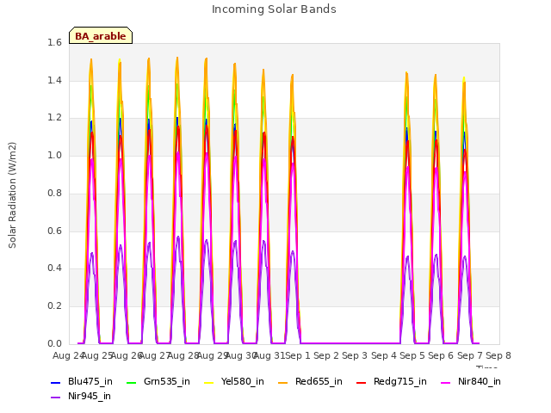Click the Nir840_in legend label

pyautogui.click(x=480, y=381)
